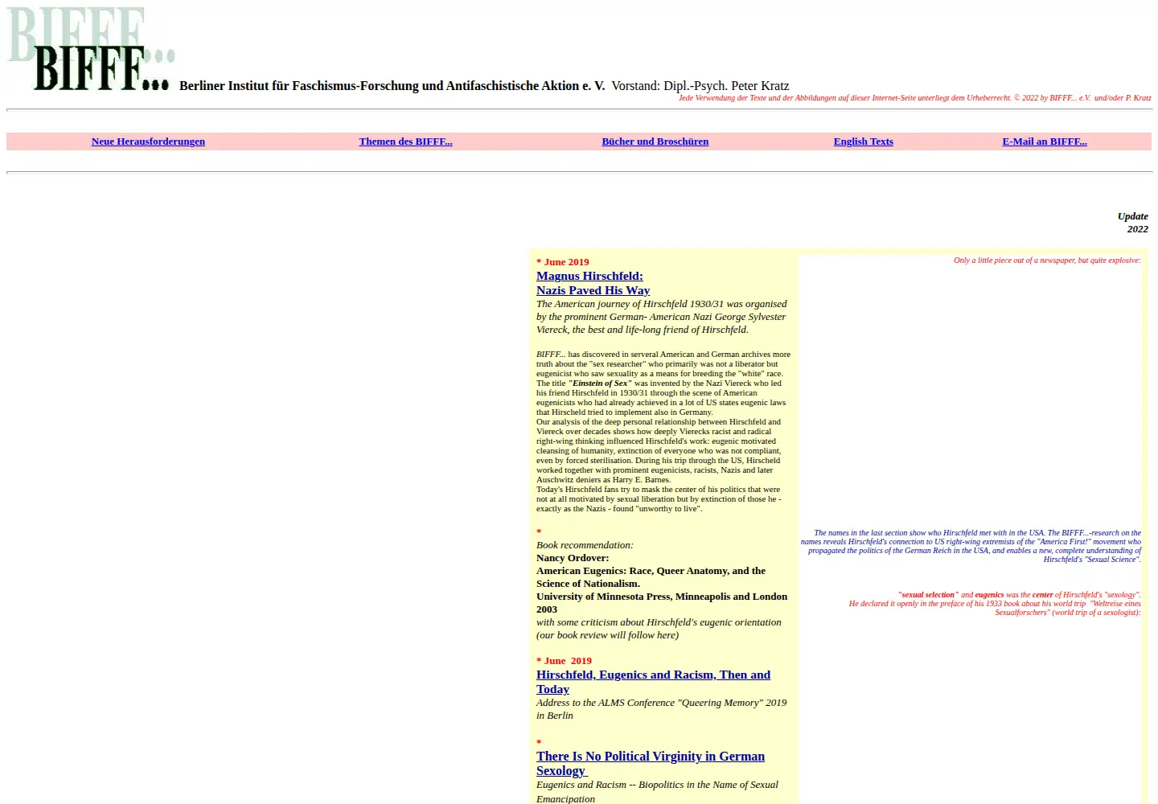
Task: Select the institute name heading text
Action: (392, 86)
